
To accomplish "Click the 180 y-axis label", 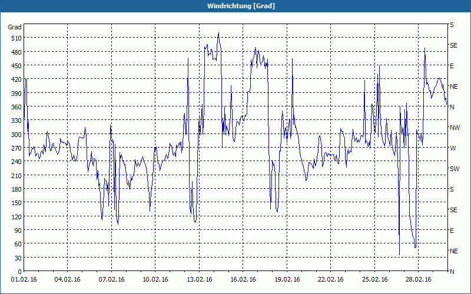I will 16,189.
